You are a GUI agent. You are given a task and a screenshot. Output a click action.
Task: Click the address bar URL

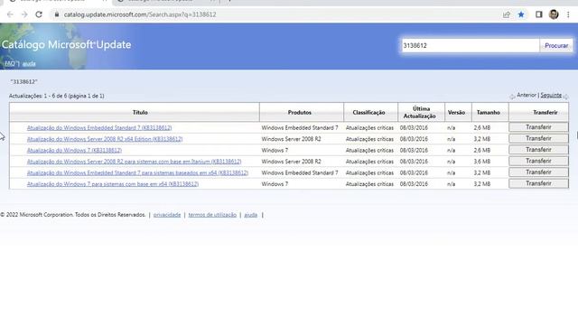coord(140,14)
